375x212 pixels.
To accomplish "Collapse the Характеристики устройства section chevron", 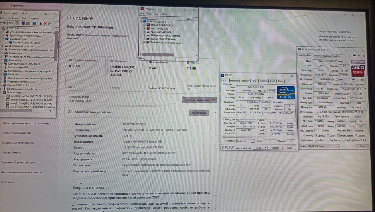I will pyautogui.click(x=215, y=112).
